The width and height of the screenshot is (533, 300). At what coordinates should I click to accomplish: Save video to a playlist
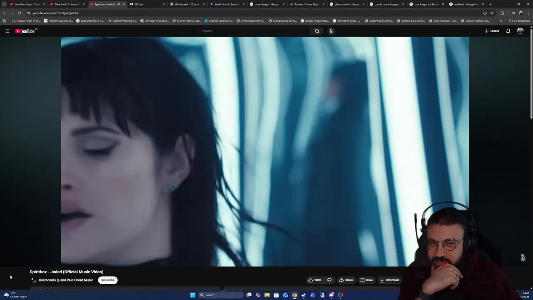(x=366, y=280)
